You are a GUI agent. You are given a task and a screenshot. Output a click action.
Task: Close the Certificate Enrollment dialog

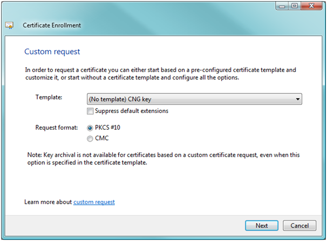click(x=311, y=6)
